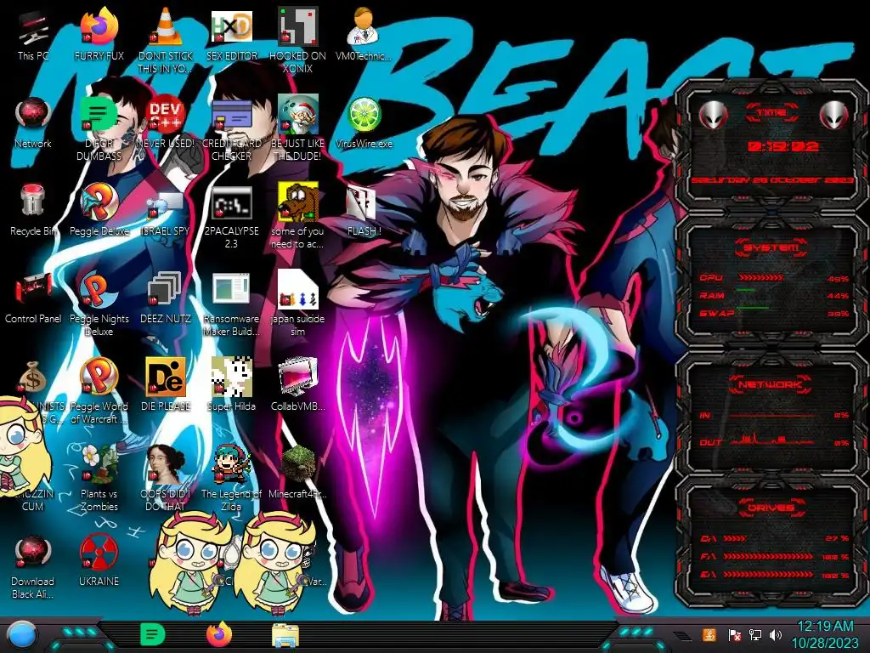Open the FLASH ! shortcut

362,203
